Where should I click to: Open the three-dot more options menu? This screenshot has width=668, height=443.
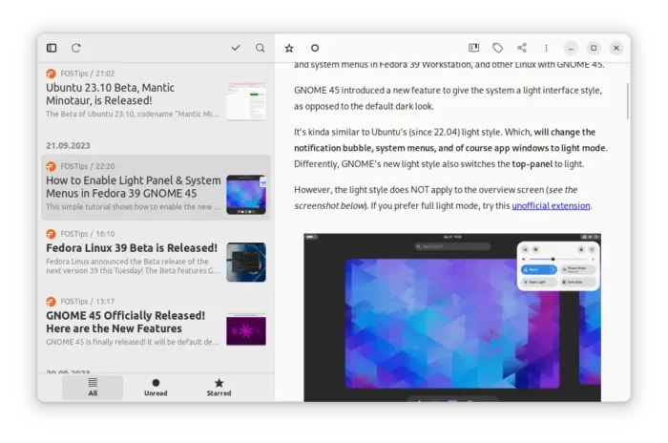click(x=546, y=48)
